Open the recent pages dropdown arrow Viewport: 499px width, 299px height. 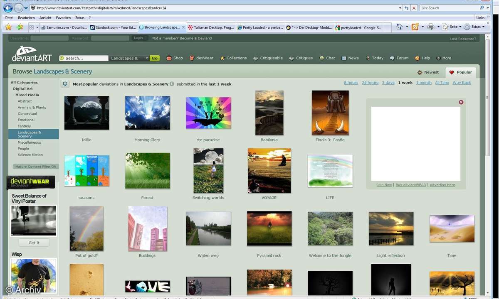[26, 8]
